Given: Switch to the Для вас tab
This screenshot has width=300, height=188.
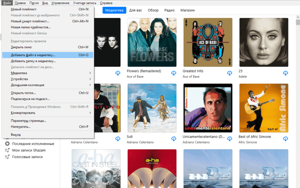Looking at the screenshot, I should (x=136, y=10).
